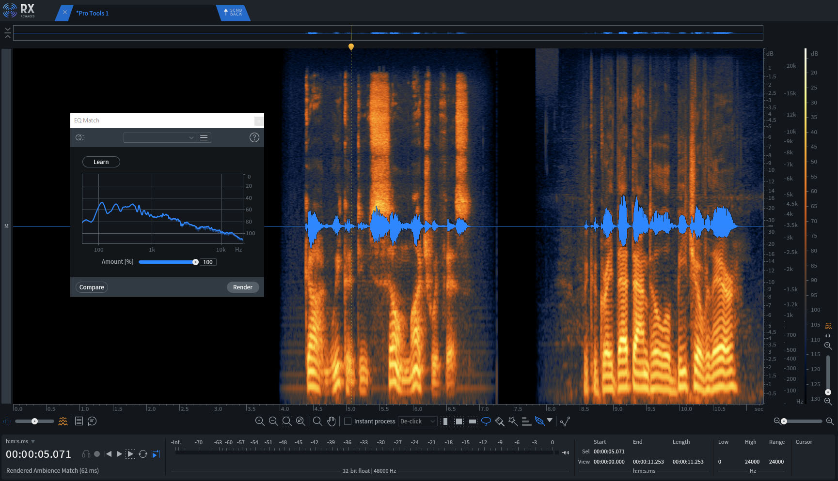The image size is (838, 481).
Task: Open the De-click instant process dropdown
Action: tap(417, 421)
